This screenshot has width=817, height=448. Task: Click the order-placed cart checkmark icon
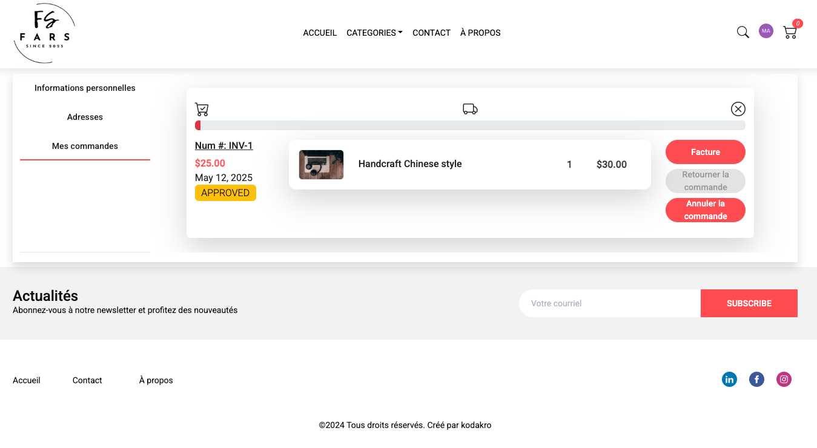(202, 110)
